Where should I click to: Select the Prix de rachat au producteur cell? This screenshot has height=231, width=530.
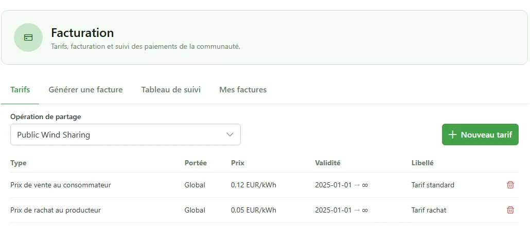[x=56, y=210]
